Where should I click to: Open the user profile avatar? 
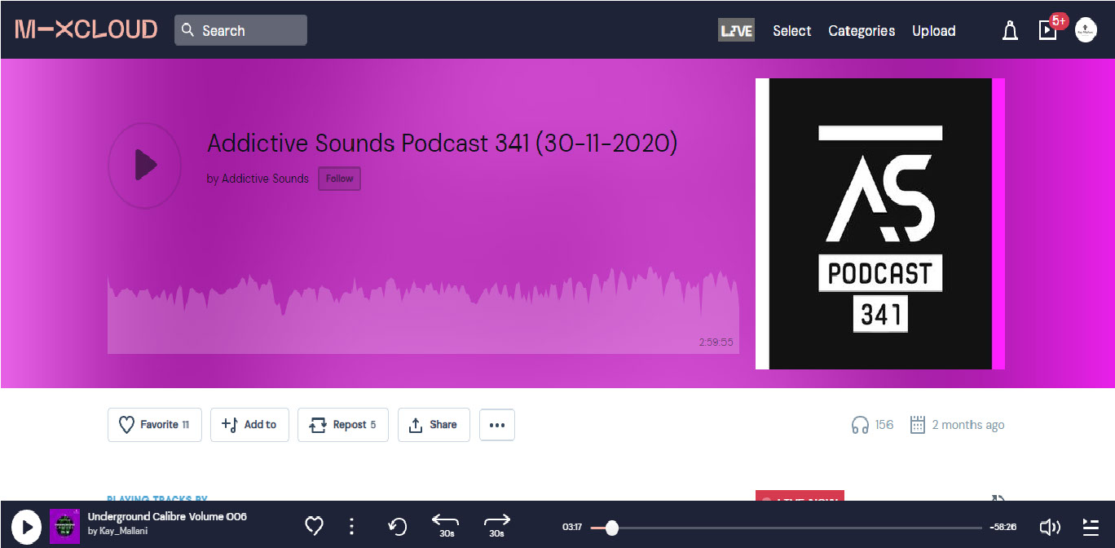coord(1086,31)
